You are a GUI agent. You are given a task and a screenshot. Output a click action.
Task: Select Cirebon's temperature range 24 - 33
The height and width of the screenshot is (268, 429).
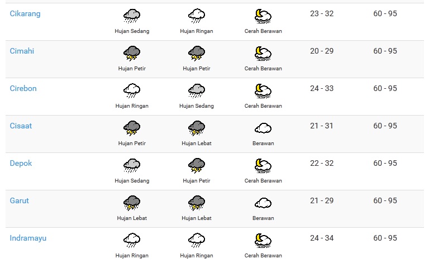(x=322, y=89)
